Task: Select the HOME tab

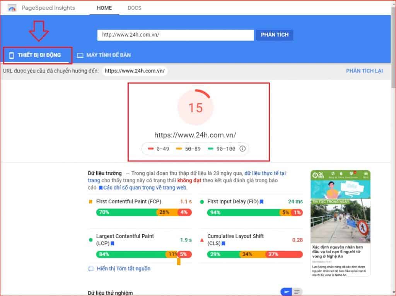Action: click(104, 7)
